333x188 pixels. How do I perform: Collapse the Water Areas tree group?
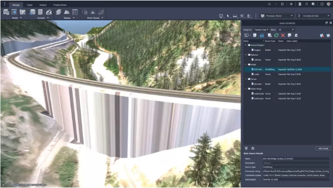tap(246, 89)
